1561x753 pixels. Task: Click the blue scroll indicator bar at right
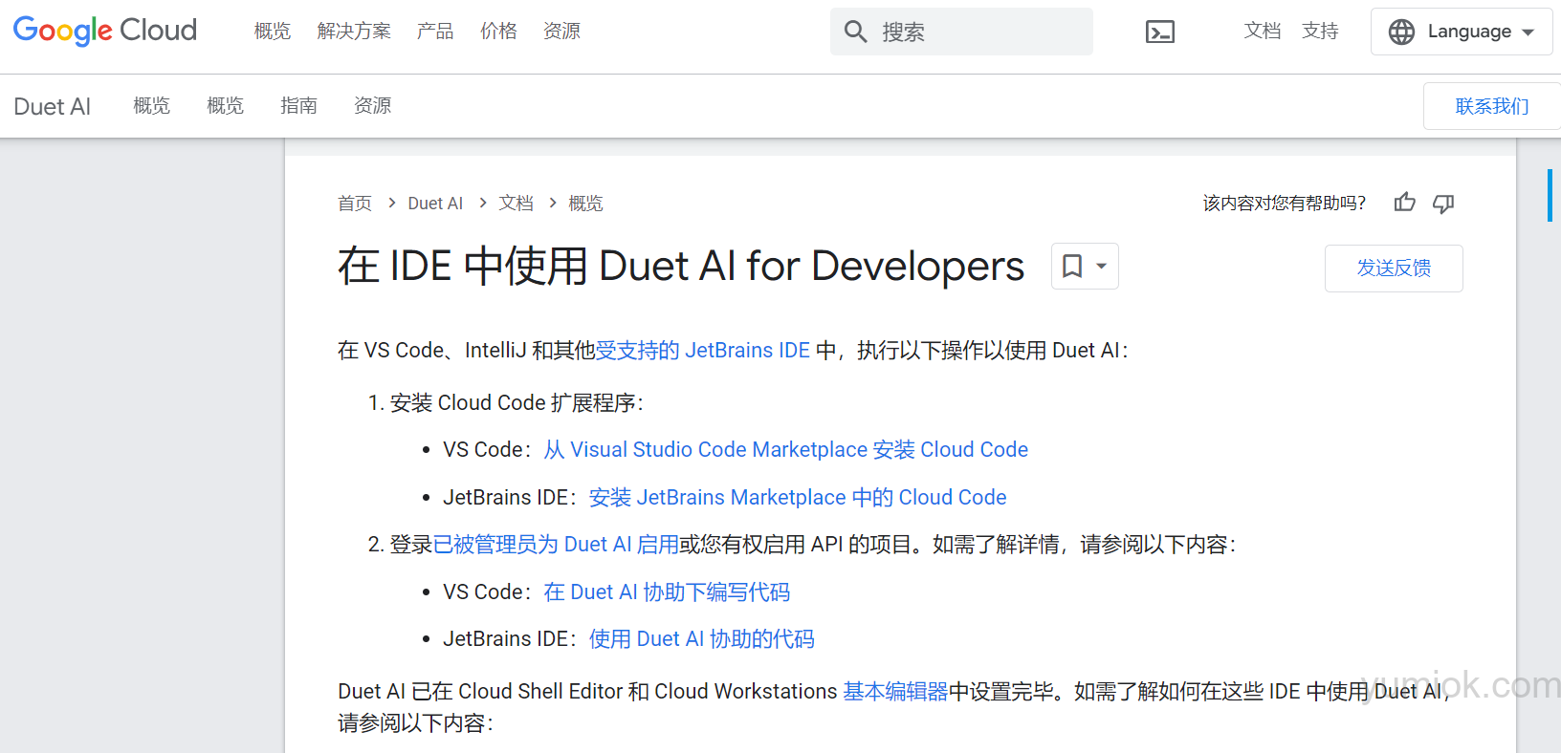point(1550,196)
